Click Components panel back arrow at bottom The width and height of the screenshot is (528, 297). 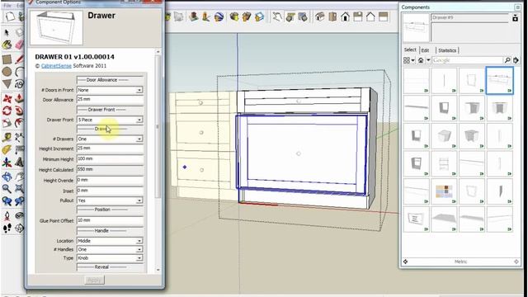tap(405, 262)
